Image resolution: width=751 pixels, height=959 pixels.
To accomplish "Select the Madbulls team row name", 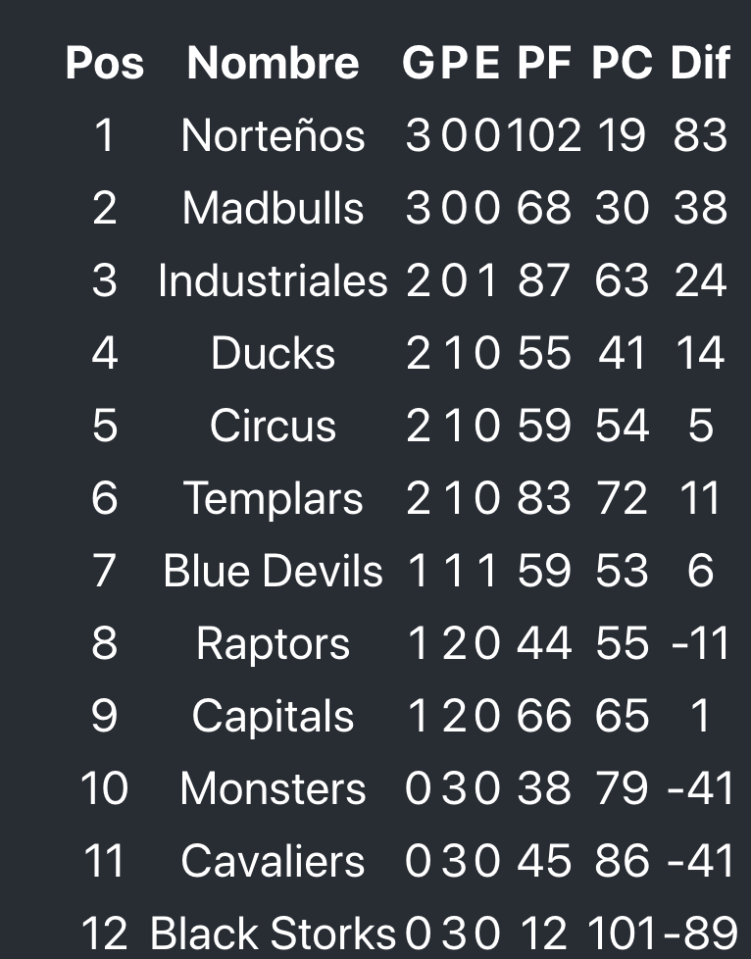I will [273, 208].
